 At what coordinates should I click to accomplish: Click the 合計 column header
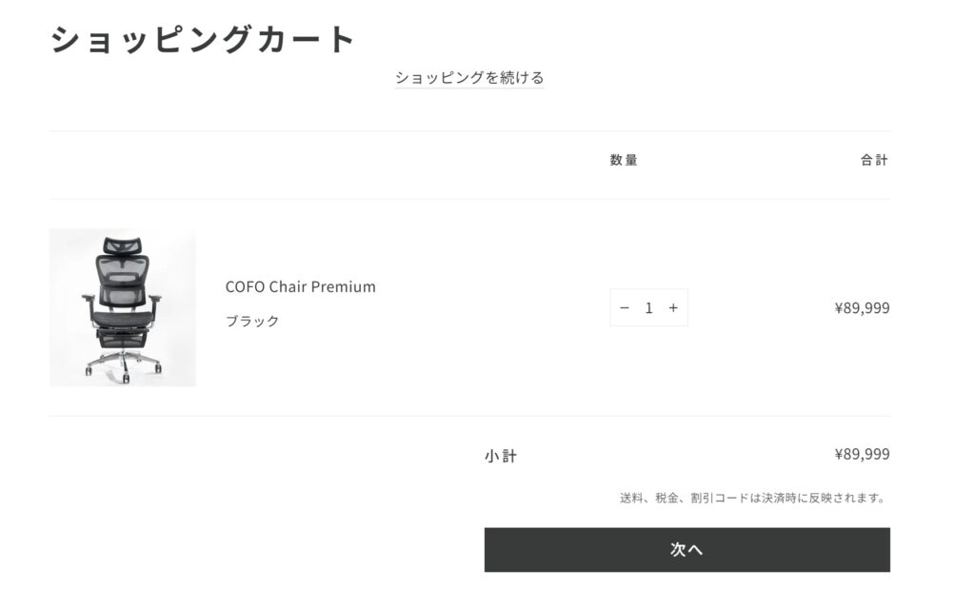coord(875,159)
